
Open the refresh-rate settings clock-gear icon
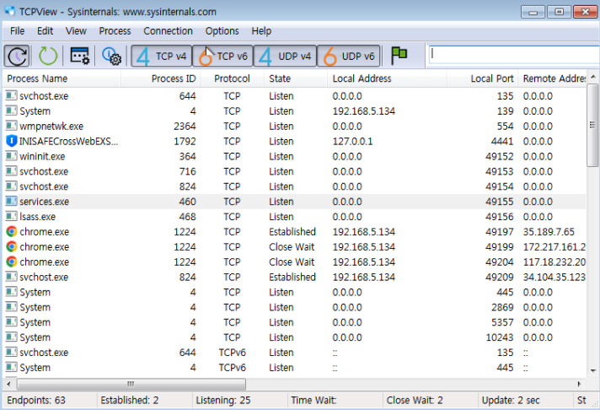point(111,56)
